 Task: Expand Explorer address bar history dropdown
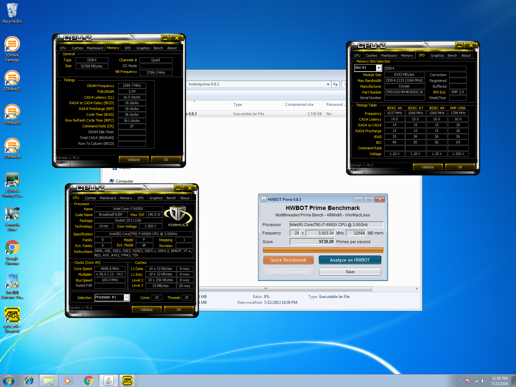[x=328, y=84]
